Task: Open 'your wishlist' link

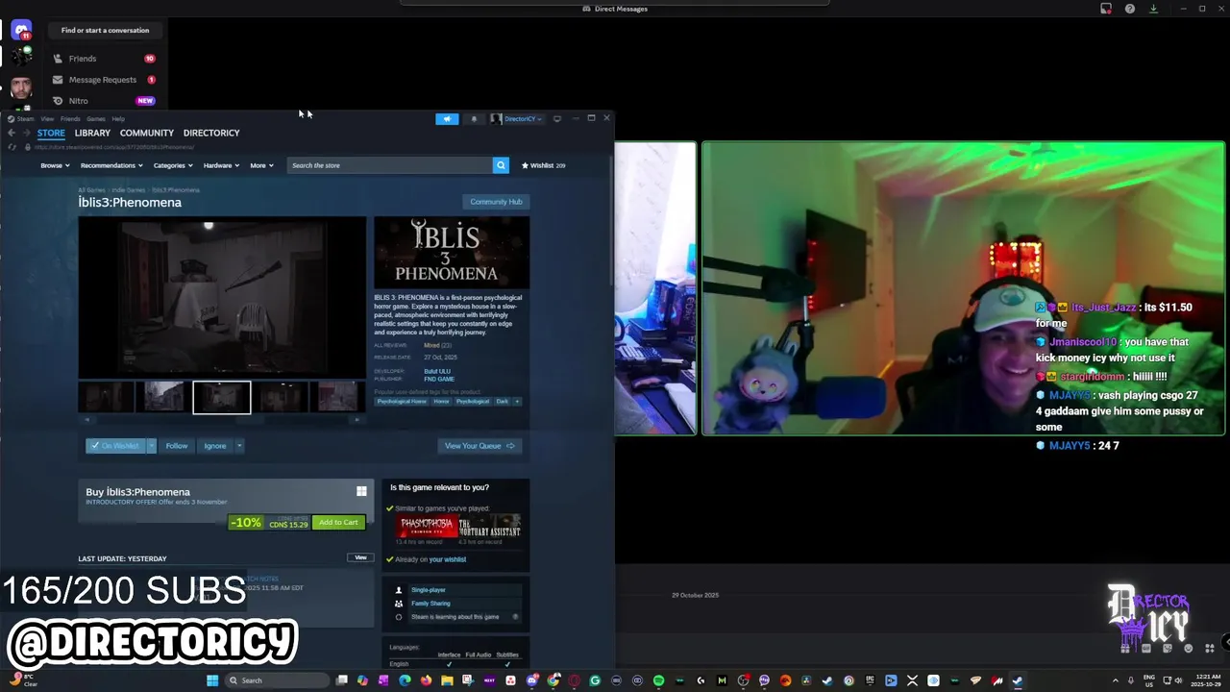Action: click(448, 559)
